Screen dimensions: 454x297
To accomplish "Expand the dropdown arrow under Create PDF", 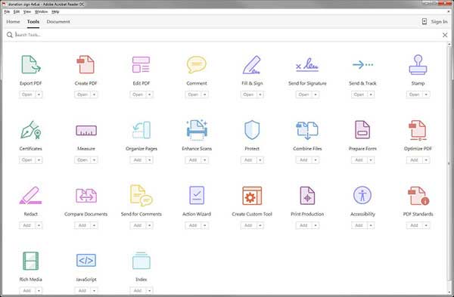I will point(94,94).
